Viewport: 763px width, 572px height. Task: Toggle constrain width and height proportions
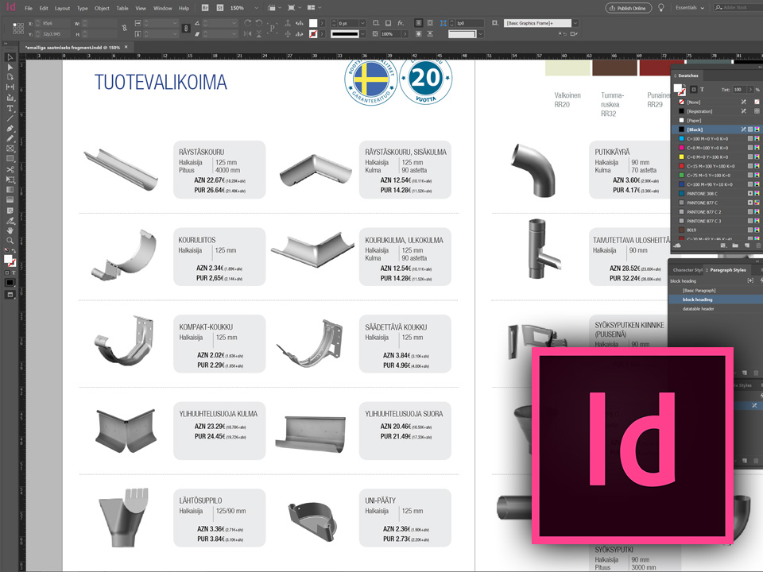124,29
